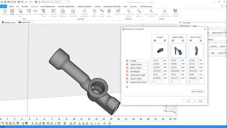The width and height of the screenshot is (227, 128).
Task: Click the Import UCS File tool
Action: point(139,13)
